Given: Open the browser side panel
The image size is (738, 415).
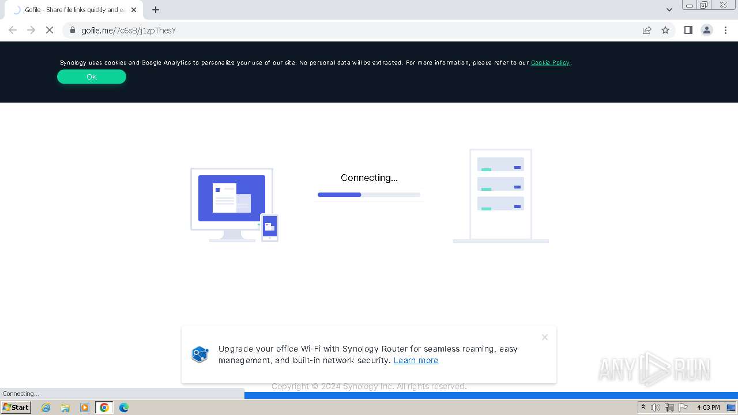Looking at the screenshot, I should (x=688, y=30).
